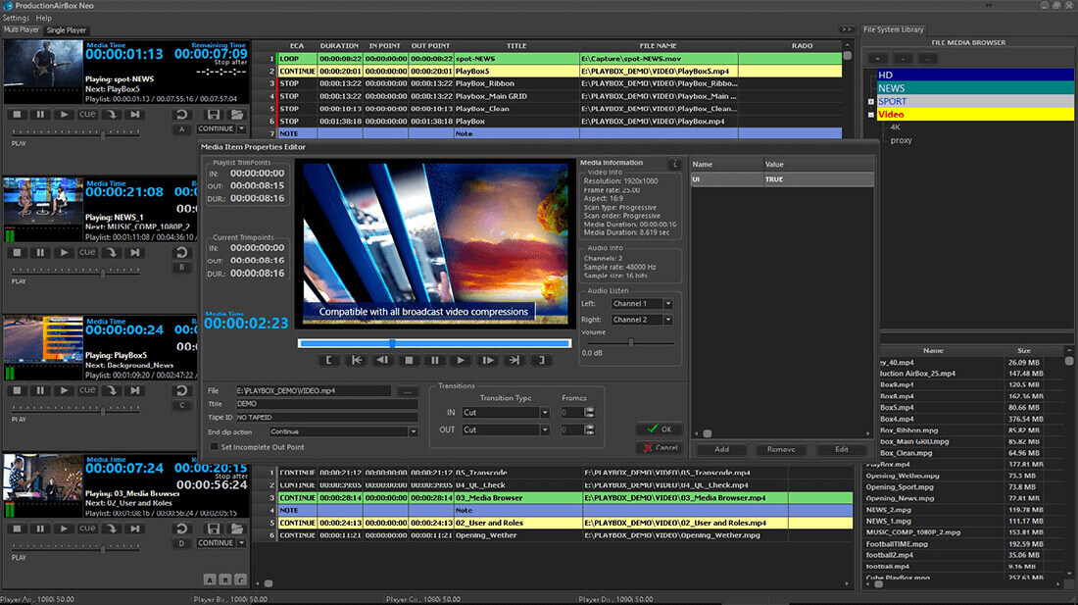
Task: Click Player A's skip-to-next clip icon
Action: pyautogui.click(x=135, y=115)
